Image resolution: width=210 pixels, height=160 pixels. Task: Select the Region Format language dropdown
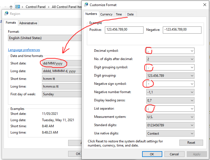coord(44,38)
